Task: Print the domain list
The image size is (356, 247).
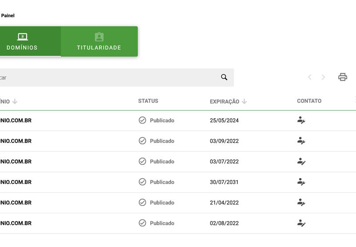Action: [x=343, y=77]
